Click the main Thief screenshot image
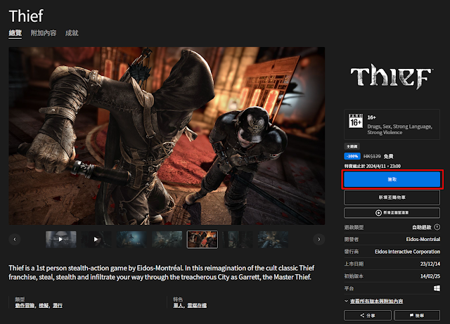 (x=167, y=136)
